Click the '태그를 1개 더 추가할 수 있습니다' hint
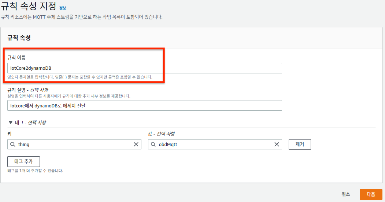The image size is (385, 202). coord(35,171)
